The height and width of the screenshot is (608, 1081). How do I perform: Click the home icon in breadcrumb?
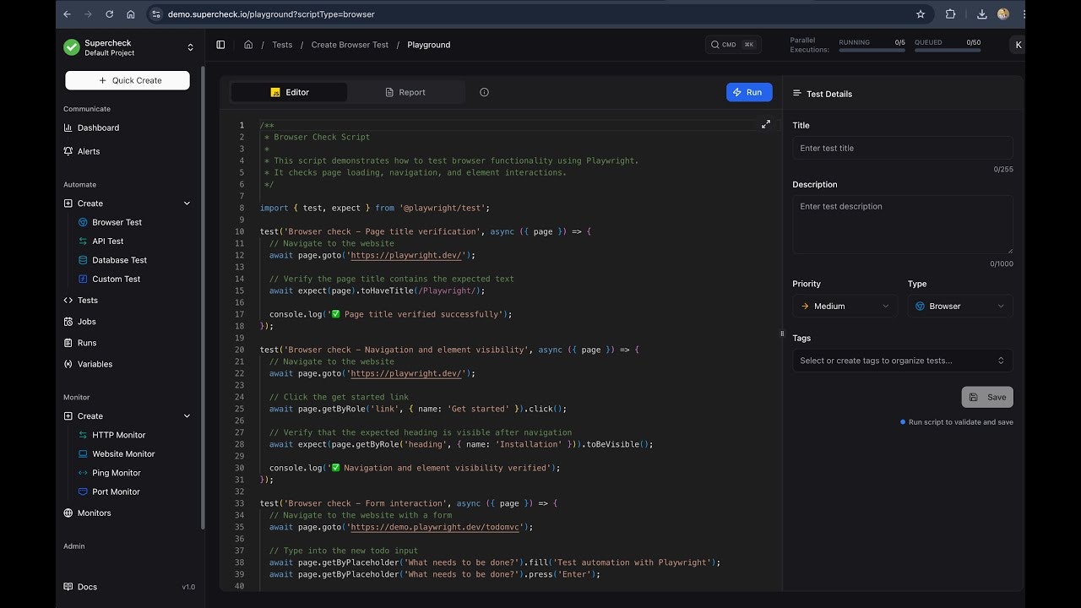(248, 45)
